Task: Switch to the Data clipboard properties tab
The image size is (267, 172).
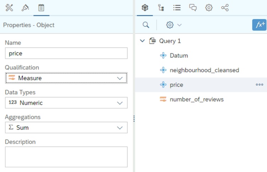Action: tap(41, 7)
